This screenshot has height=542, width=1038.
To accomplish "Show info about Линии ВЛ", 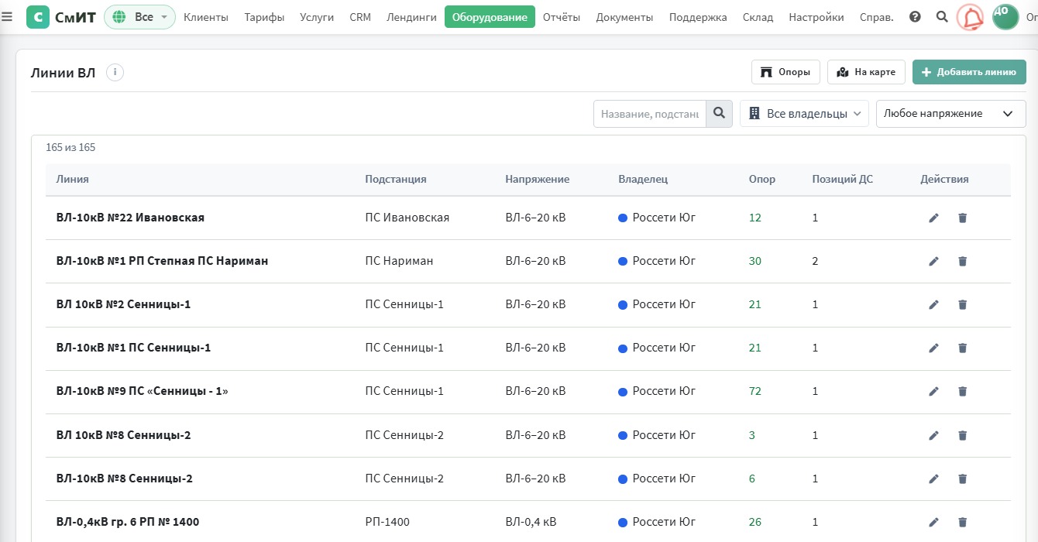I will point(115,73).
